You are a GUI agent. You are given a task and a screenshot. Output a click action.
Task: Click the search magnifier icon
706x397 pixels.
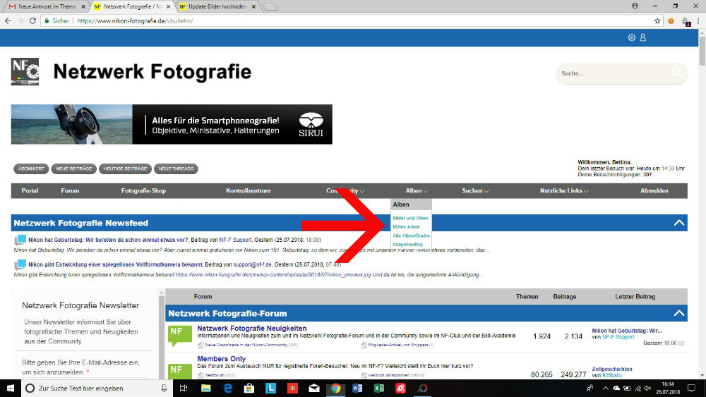click(x=676, y=72)
